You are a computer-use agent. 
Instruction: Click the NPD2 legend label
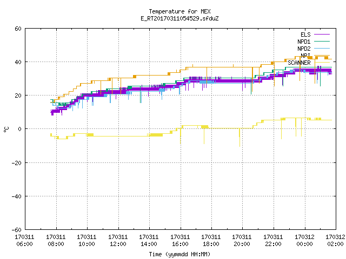click(x=304, y=49)
